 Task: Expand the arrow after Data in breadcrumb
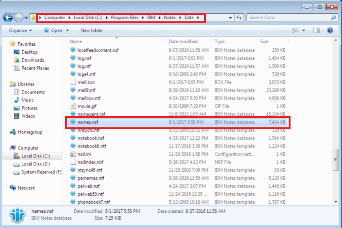coord(198,18)
